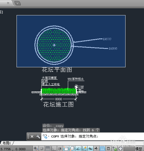Click the 模型 model space button
Screen dimensions: 144x151
coord(139,149)
